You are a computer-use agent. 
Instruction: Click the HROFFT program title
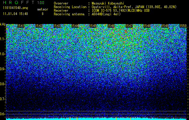[19, 2]
